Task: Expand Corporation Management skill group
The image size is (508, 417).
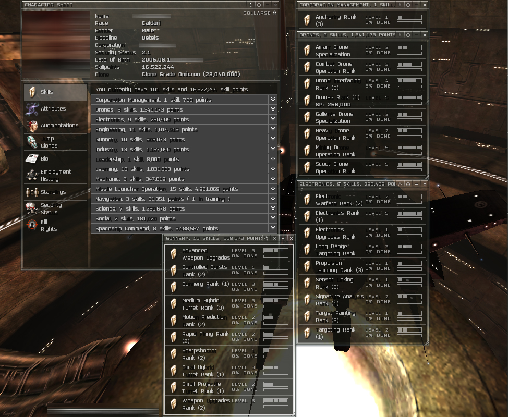Action: pos(273,100)
